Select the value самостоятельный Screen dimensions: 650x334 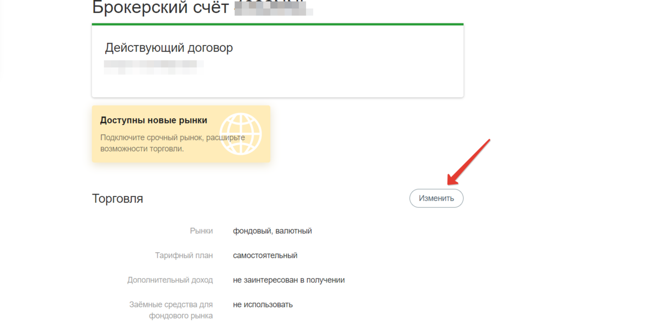[265, 256]
